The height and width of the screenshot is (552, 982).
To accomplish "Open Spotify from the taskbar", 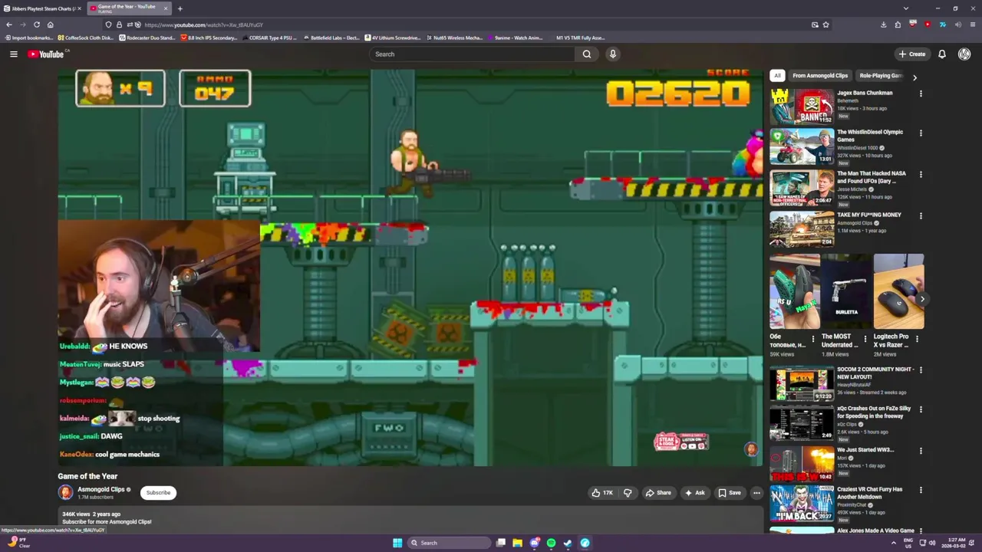I will point(551,543).
